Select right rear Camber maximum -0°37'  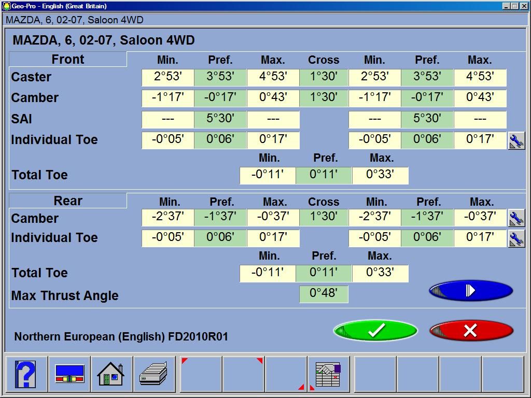click(x=480, y=217)
